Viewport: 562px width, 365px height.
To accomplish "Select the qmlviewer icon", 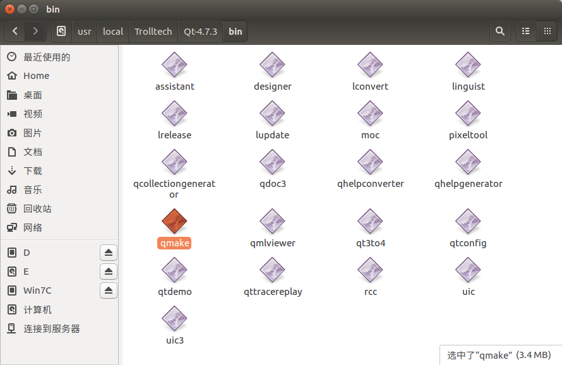I will click(x=272, y=221).
